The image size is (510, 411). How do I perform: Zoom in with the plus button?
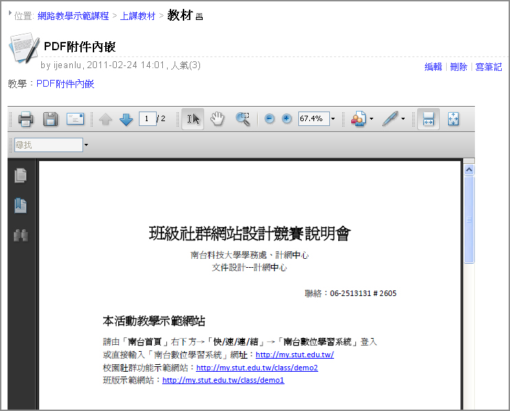287,119
